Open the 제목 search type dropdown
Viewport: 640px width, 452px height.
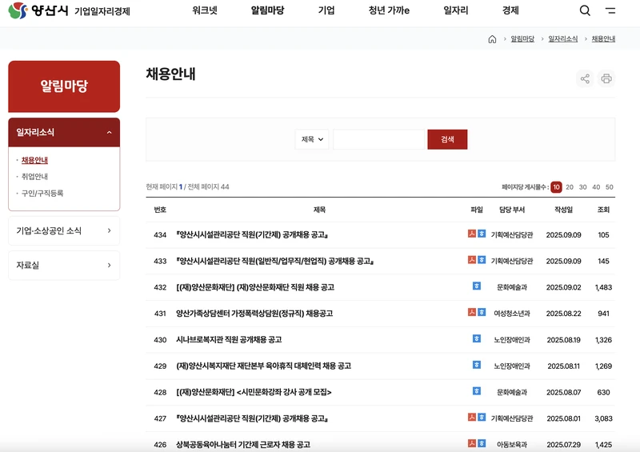coord(312,139)
